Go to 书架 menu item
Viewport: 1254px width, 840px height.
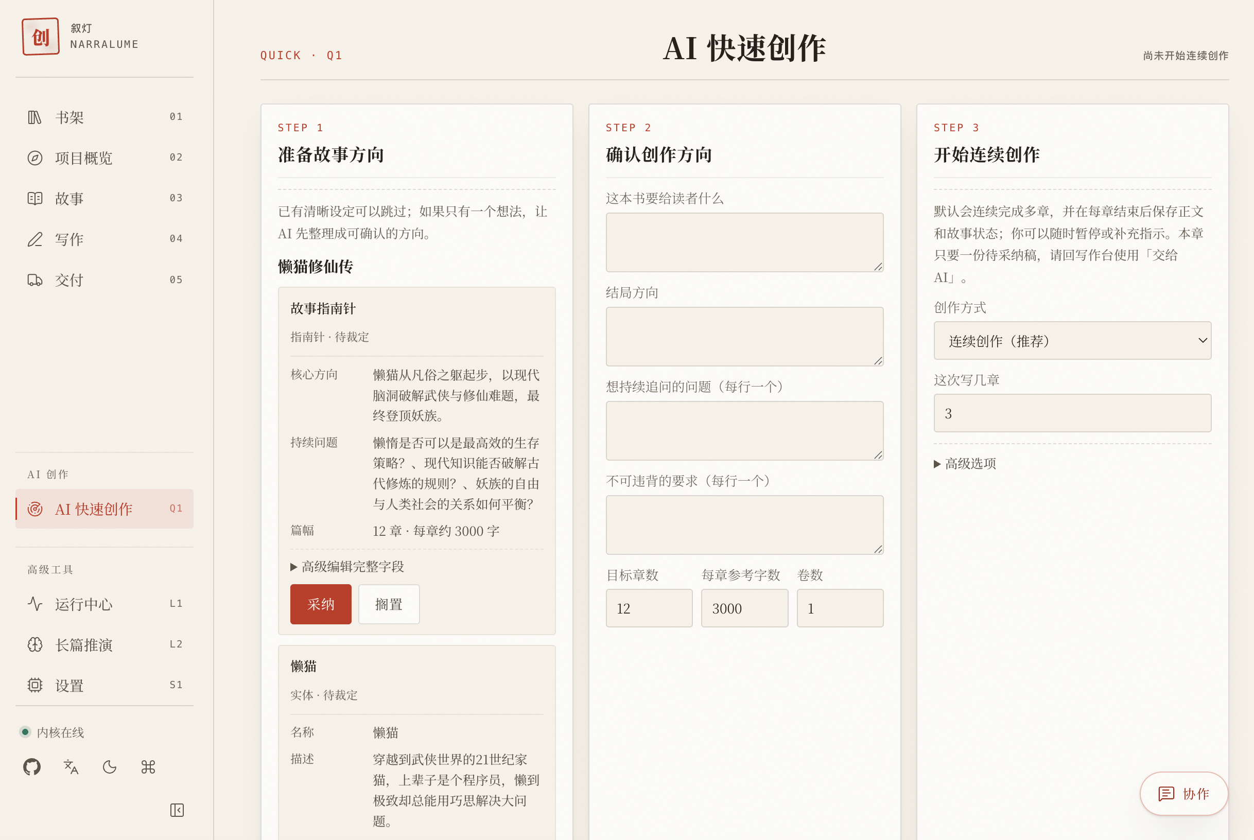pos(104,117)
